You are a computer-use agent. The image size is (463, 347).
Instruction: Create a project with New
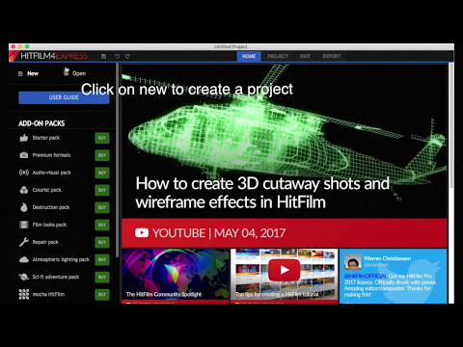click(28, 73)
